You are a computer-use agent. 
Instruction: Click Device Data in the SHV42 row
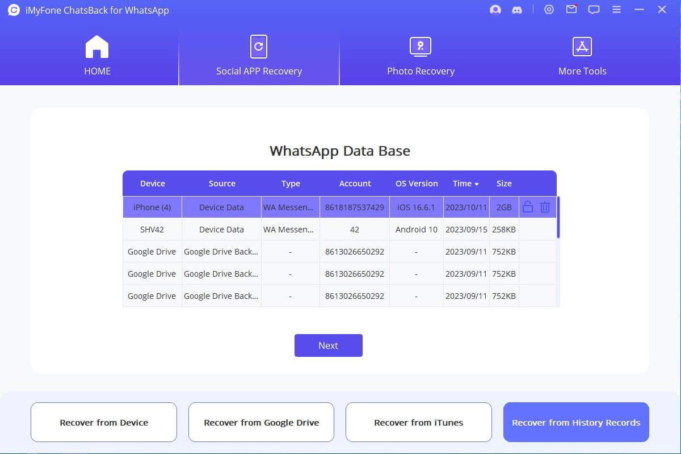[221, 230]
